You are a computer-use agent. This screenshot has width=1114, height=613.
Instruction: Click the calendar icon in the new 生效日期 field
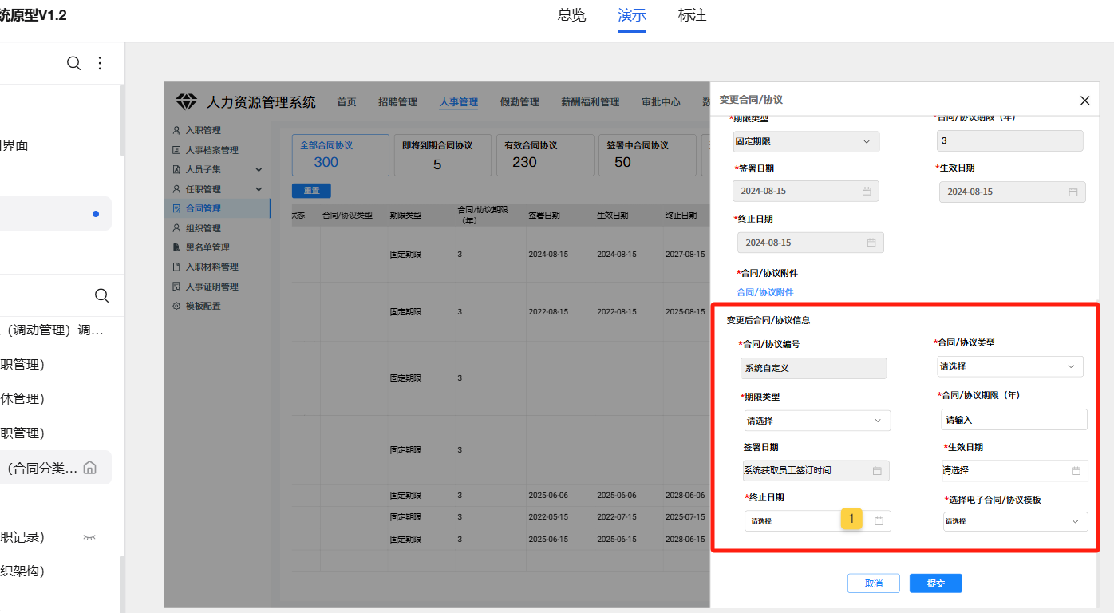click(x=1076, y=471)
